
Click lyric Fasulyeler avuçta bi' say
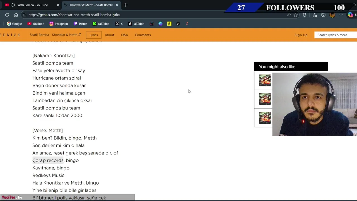click(x=59, y=71)
